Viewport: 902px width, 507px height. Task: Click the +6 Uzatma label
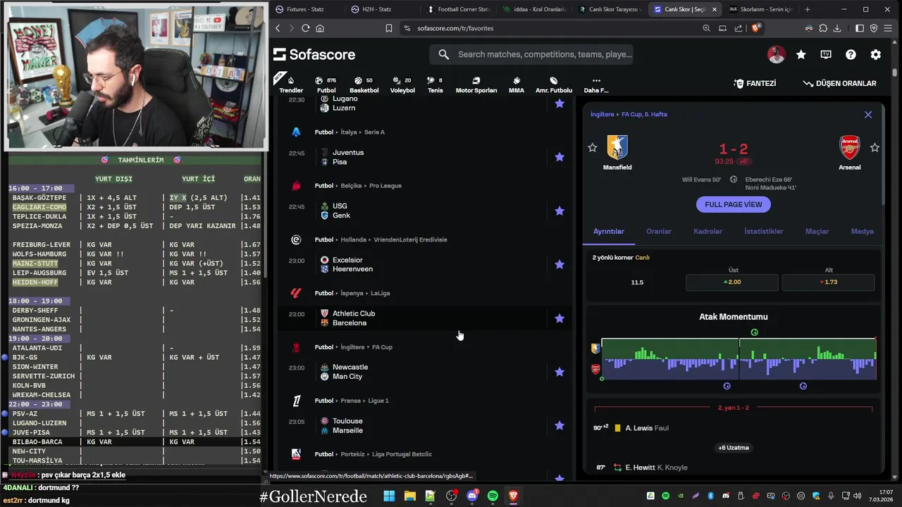(734, 447)
